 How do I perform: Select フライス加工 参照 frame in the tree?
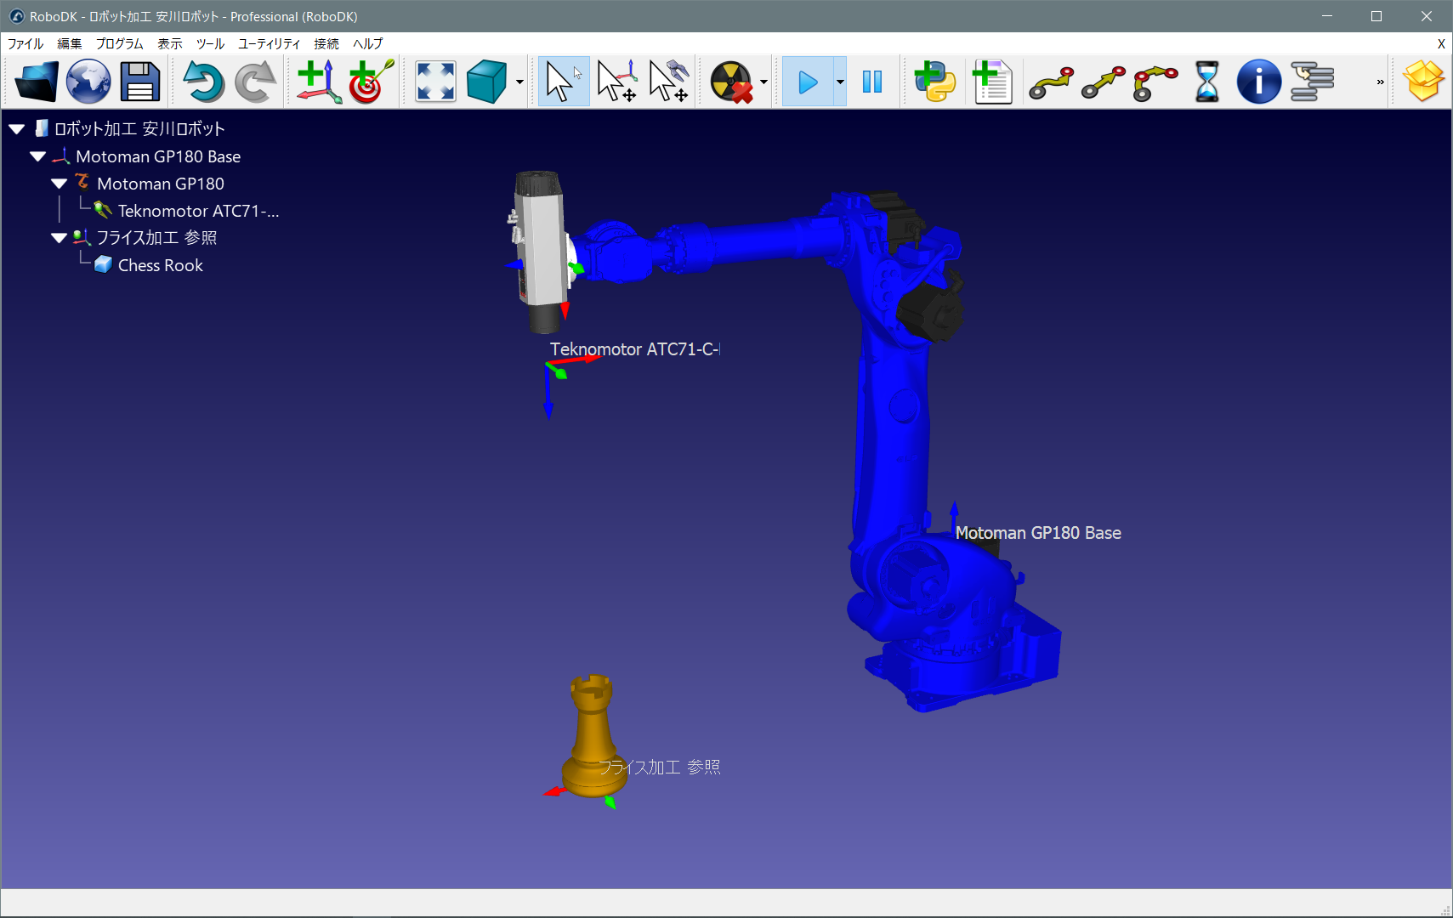157,238
